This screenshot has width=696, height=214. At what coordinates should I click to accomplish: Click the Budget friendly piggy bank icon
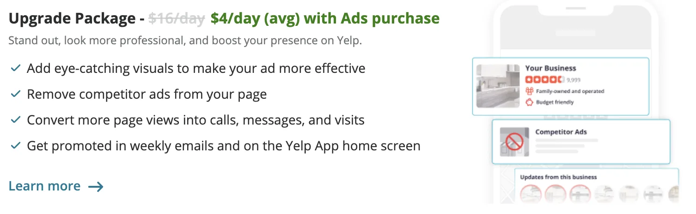tap(530, 102)
